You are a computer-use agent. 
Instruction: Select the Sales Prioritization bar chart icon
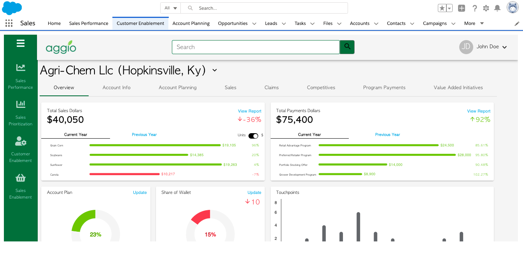(21, 104)
